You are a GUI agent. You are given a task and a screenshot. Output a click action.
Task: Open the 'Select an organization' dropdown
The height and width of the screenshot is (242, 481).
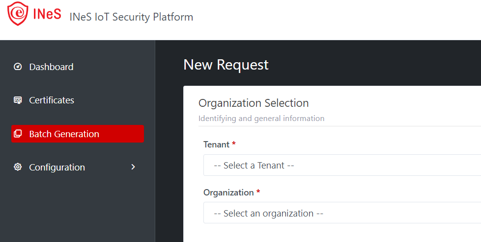(342, 214)
